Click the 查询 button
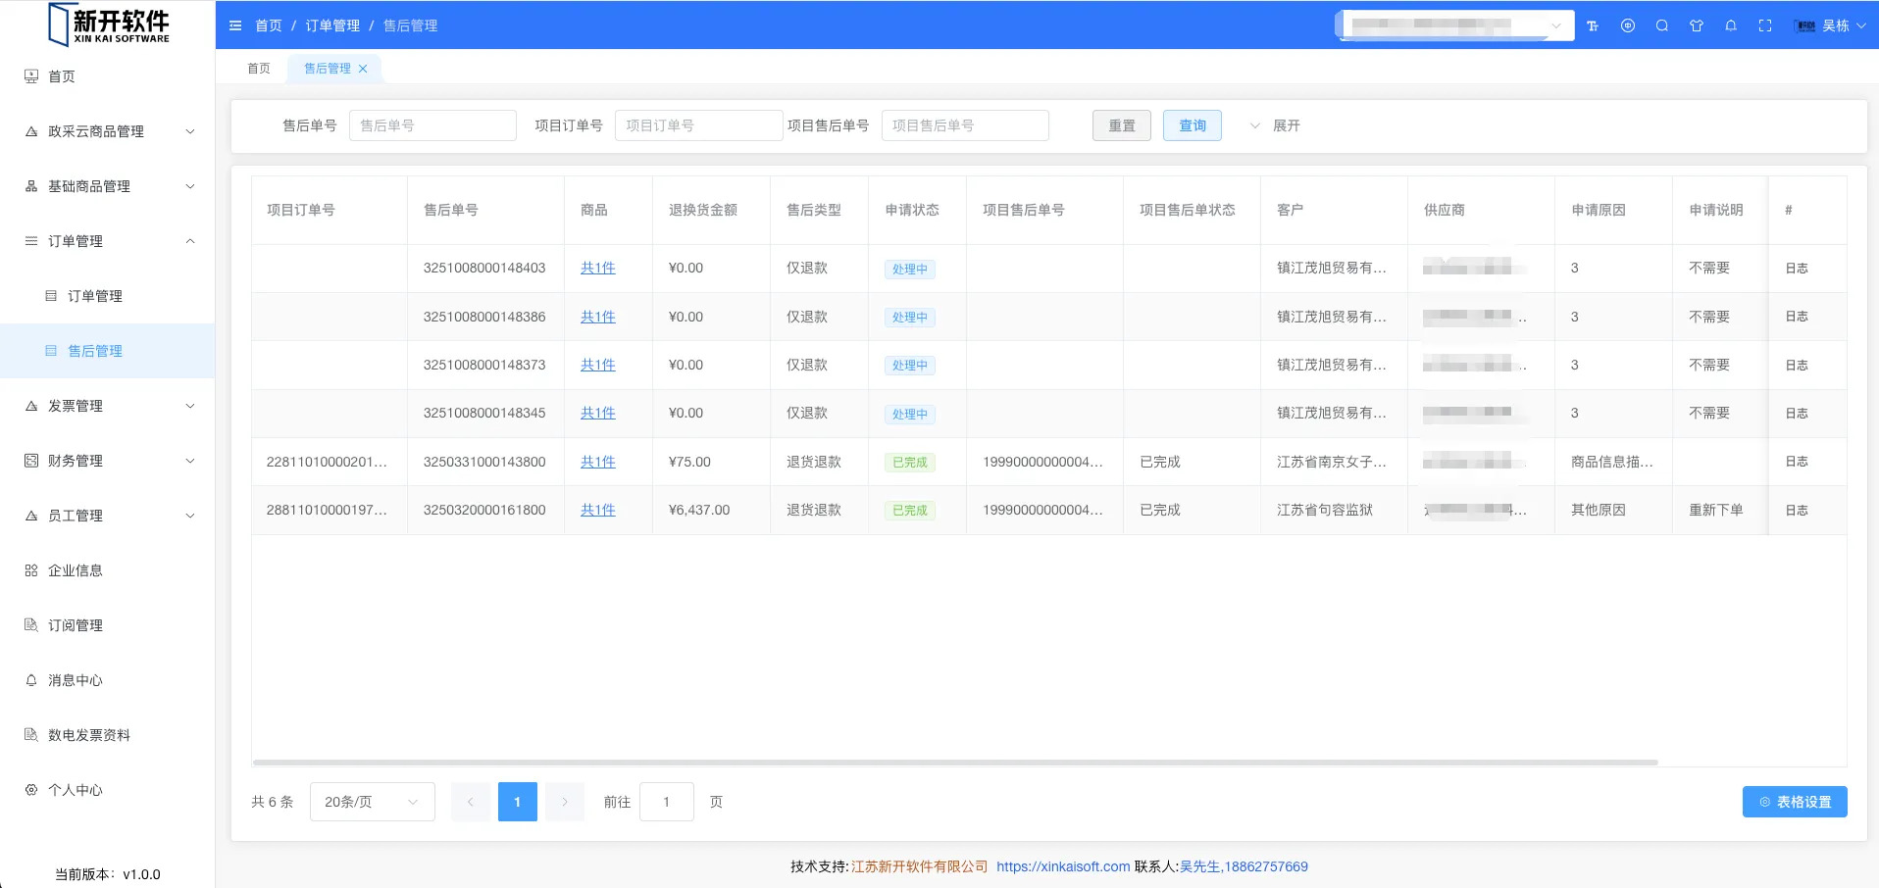The image size is (1879, 888). [x=1192, y=125]
